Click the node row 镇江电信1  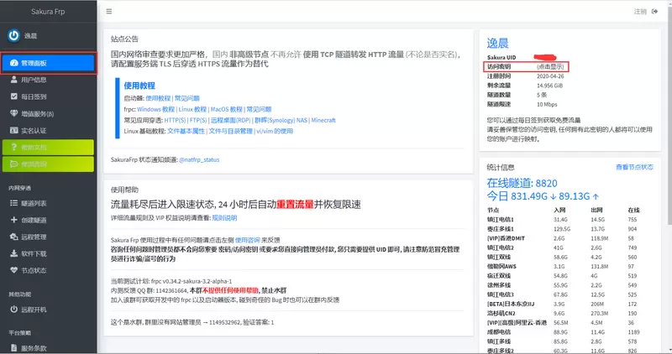(570, 220)
